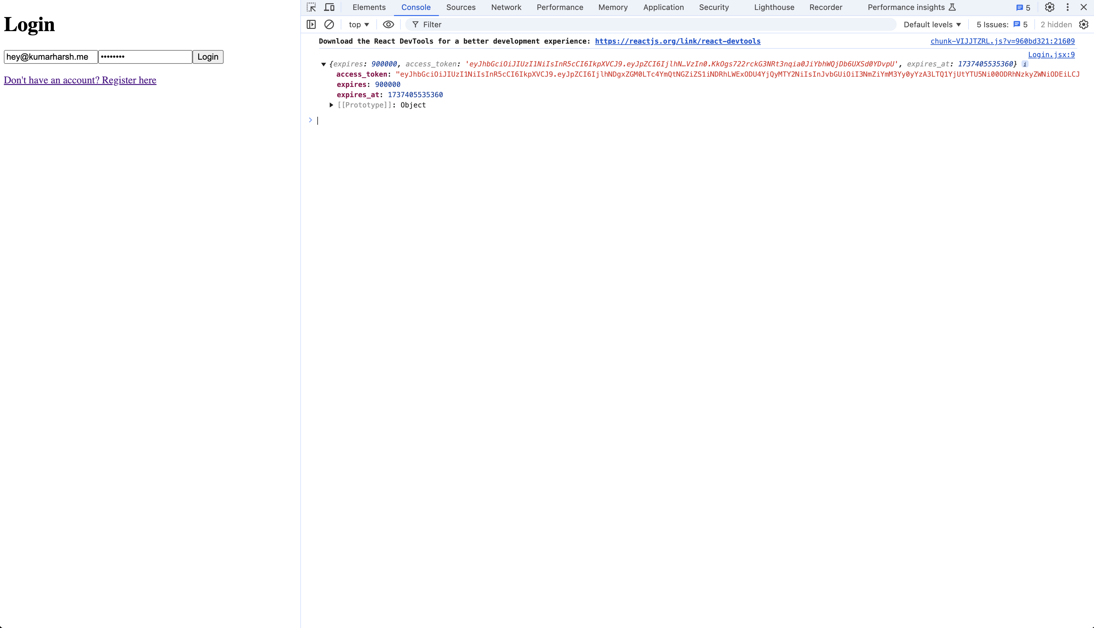Open the top JavaScript context dropdown
The height and width of the screenshot is (628, 1094).
click(x=359, y=25)
